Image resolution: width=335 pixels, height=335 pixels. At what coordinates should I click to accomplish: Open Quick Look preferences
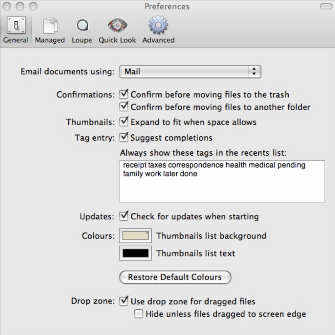click(x=117, y=30)
